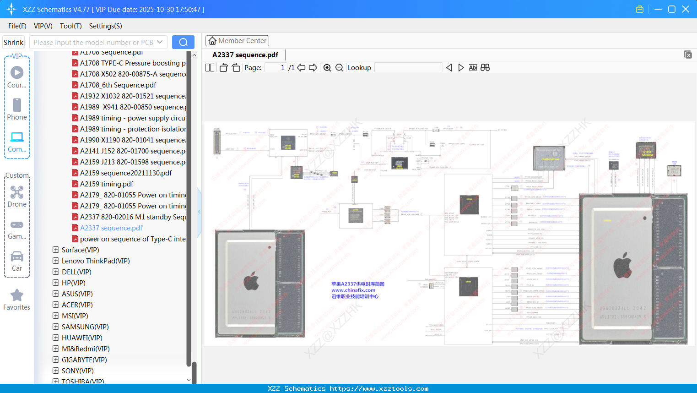697x393 pixels.
Task: Rotate the page counterclockwise
Action: (x=223, y=68)
